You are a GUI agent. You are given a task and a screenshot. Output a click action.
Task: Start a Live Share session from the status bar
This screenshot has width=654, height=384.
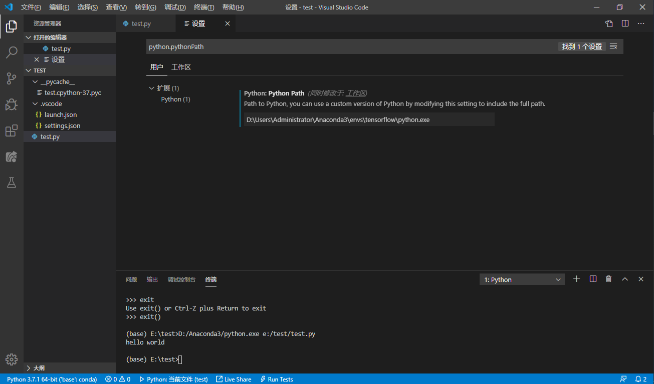234,379
